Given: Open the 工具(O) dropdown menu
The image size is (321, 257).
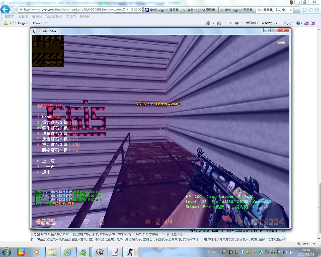Looking at the screenshot, I should coord(287,23).
